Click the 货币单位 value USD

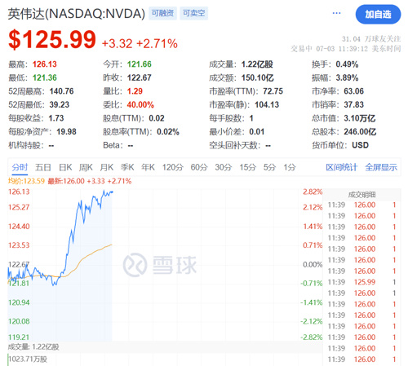360,145
